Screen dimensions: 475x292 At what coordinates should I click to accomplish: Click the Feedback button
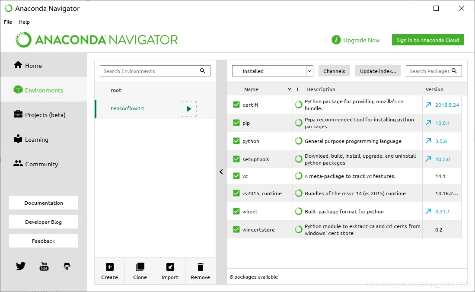coord(44,241)
